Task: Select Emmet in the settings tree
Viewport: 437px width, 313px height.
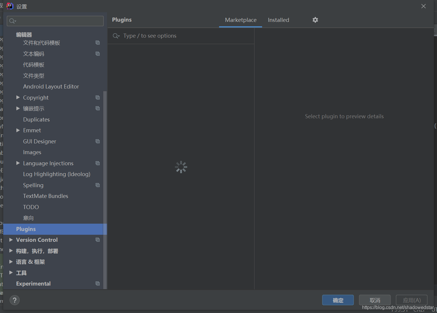Action: pos(32,130)
